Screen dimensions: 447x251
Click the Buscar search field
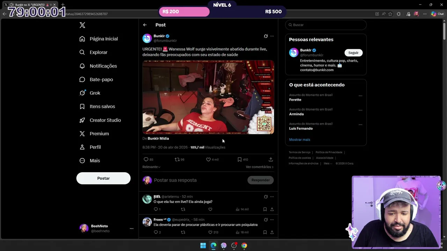[326, 25]
